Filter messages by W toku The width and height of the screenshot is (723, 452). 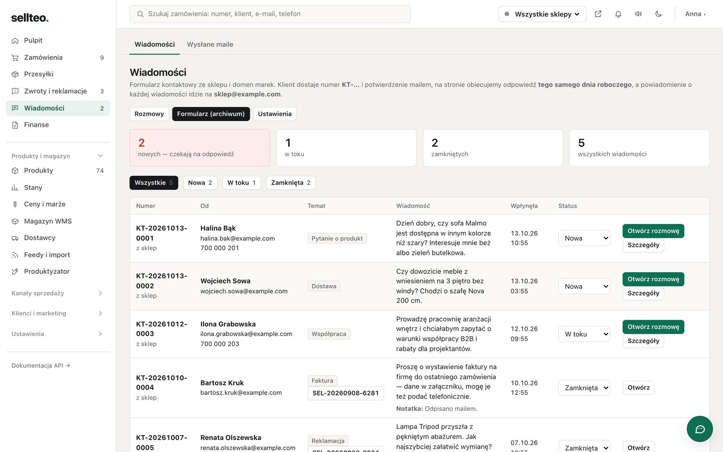coord(241,183)
